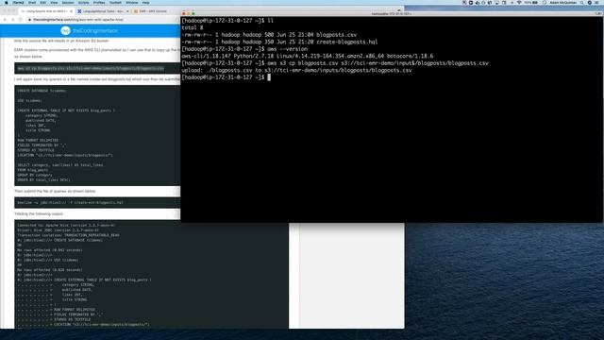Open the Apple menu
This screenshot has height=340, width=604.
coord(7,2)
